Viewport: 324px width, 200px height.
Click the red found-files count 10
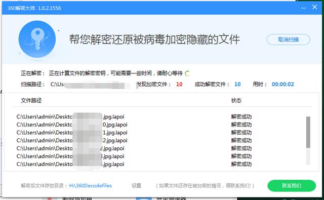coord(179,84)
